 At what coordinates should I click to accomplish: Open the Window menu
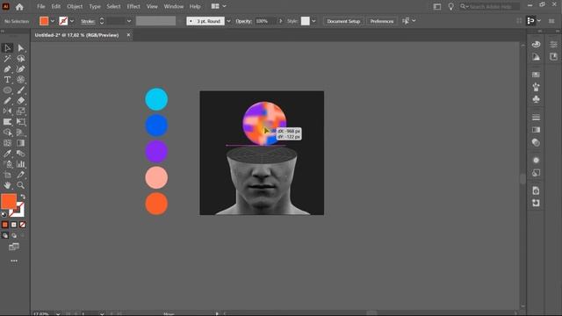coord(174,6)
